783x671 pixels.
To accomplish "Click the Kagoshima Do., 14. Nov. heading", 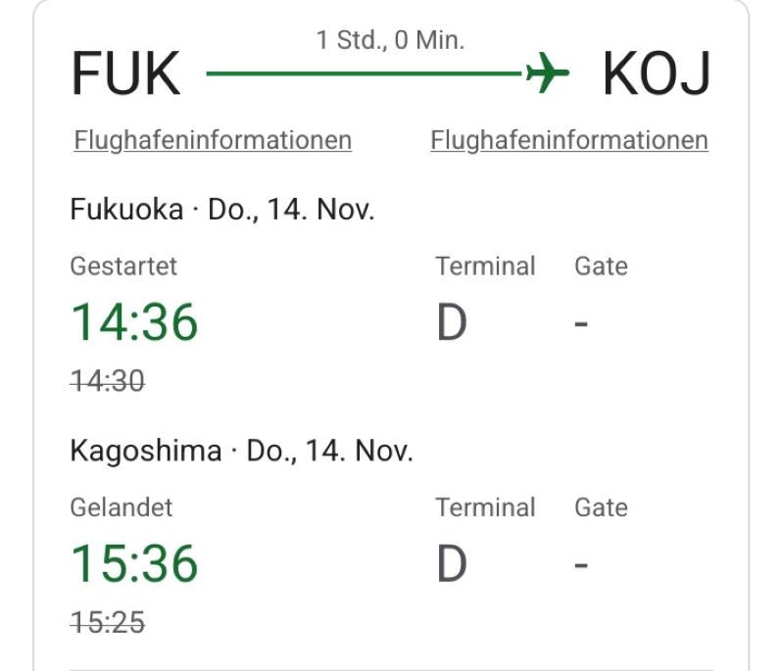I will [242, 451].
